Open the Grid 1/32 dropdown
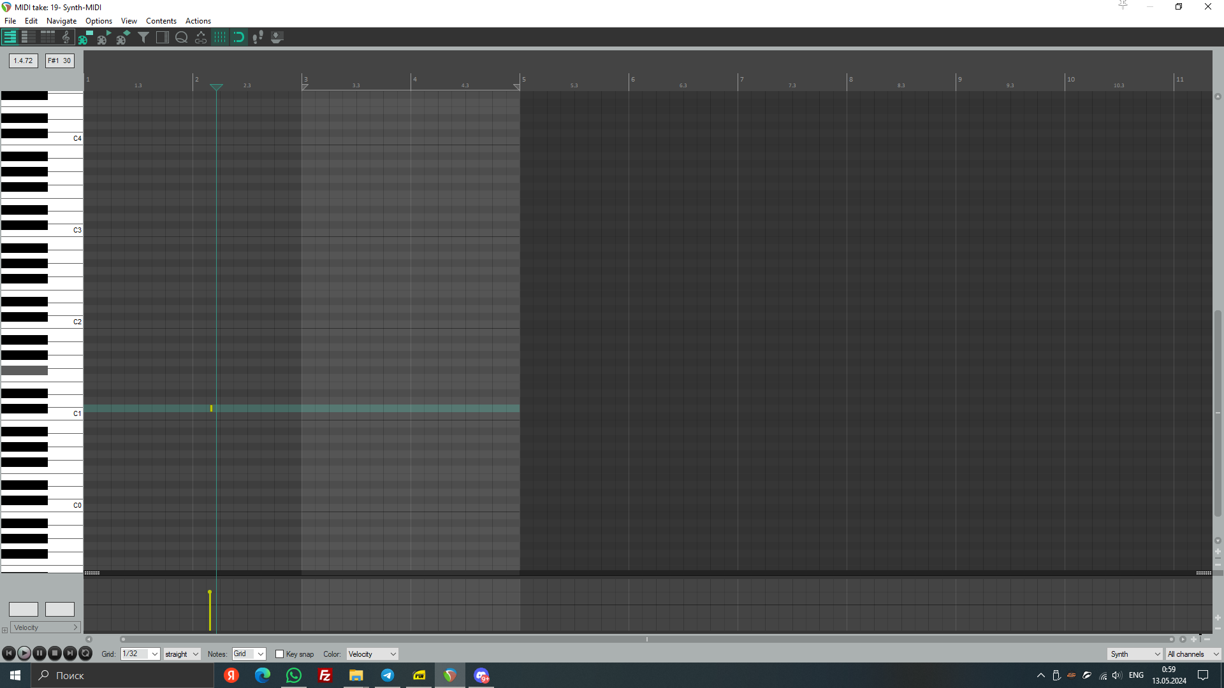 point(140,654)
